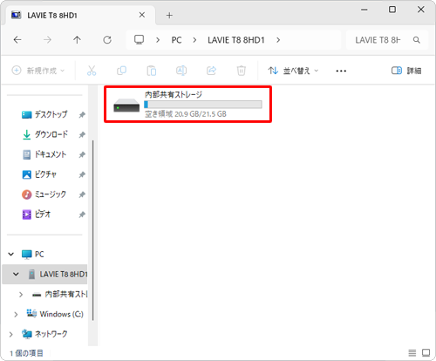
Task: Click PC in the breadcrumb path
Action: [176, 40]
